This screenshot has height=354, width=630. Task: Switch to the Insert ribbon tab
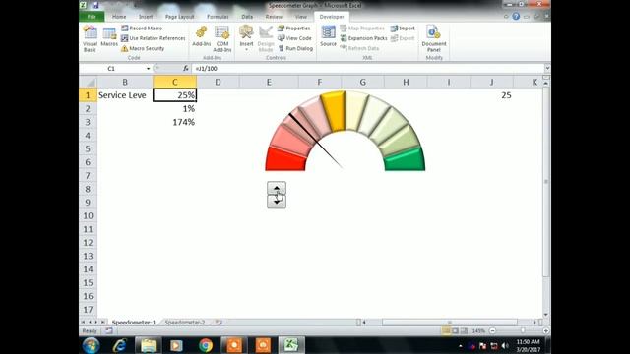click(x=146, y=17)
